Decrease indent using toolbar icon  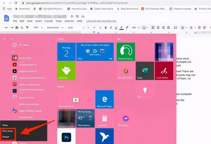pos(199,27)
